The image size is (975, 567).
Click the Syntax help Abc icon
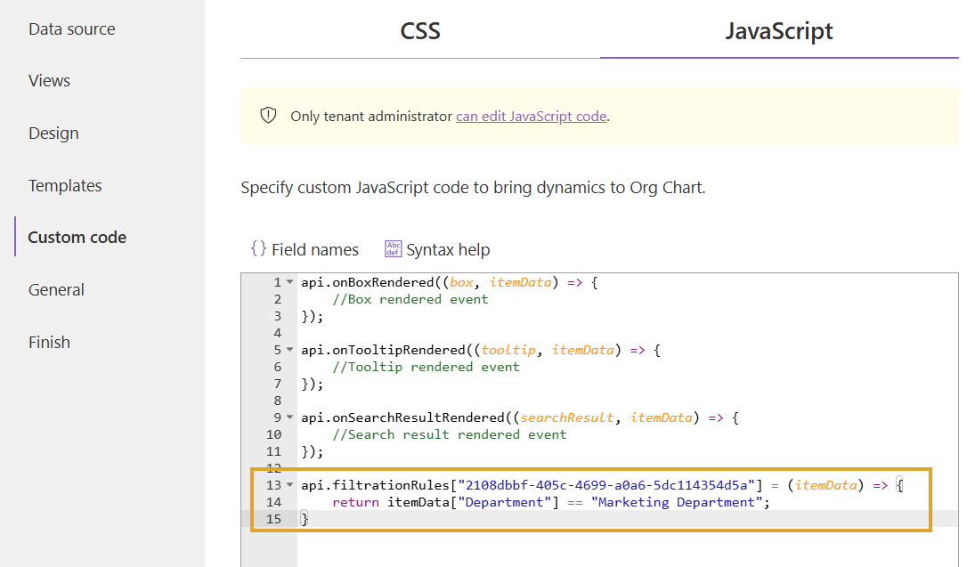(393, 248)
